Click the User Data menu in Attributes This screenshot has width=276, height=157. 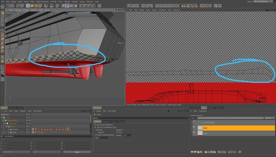coord(112,111)
